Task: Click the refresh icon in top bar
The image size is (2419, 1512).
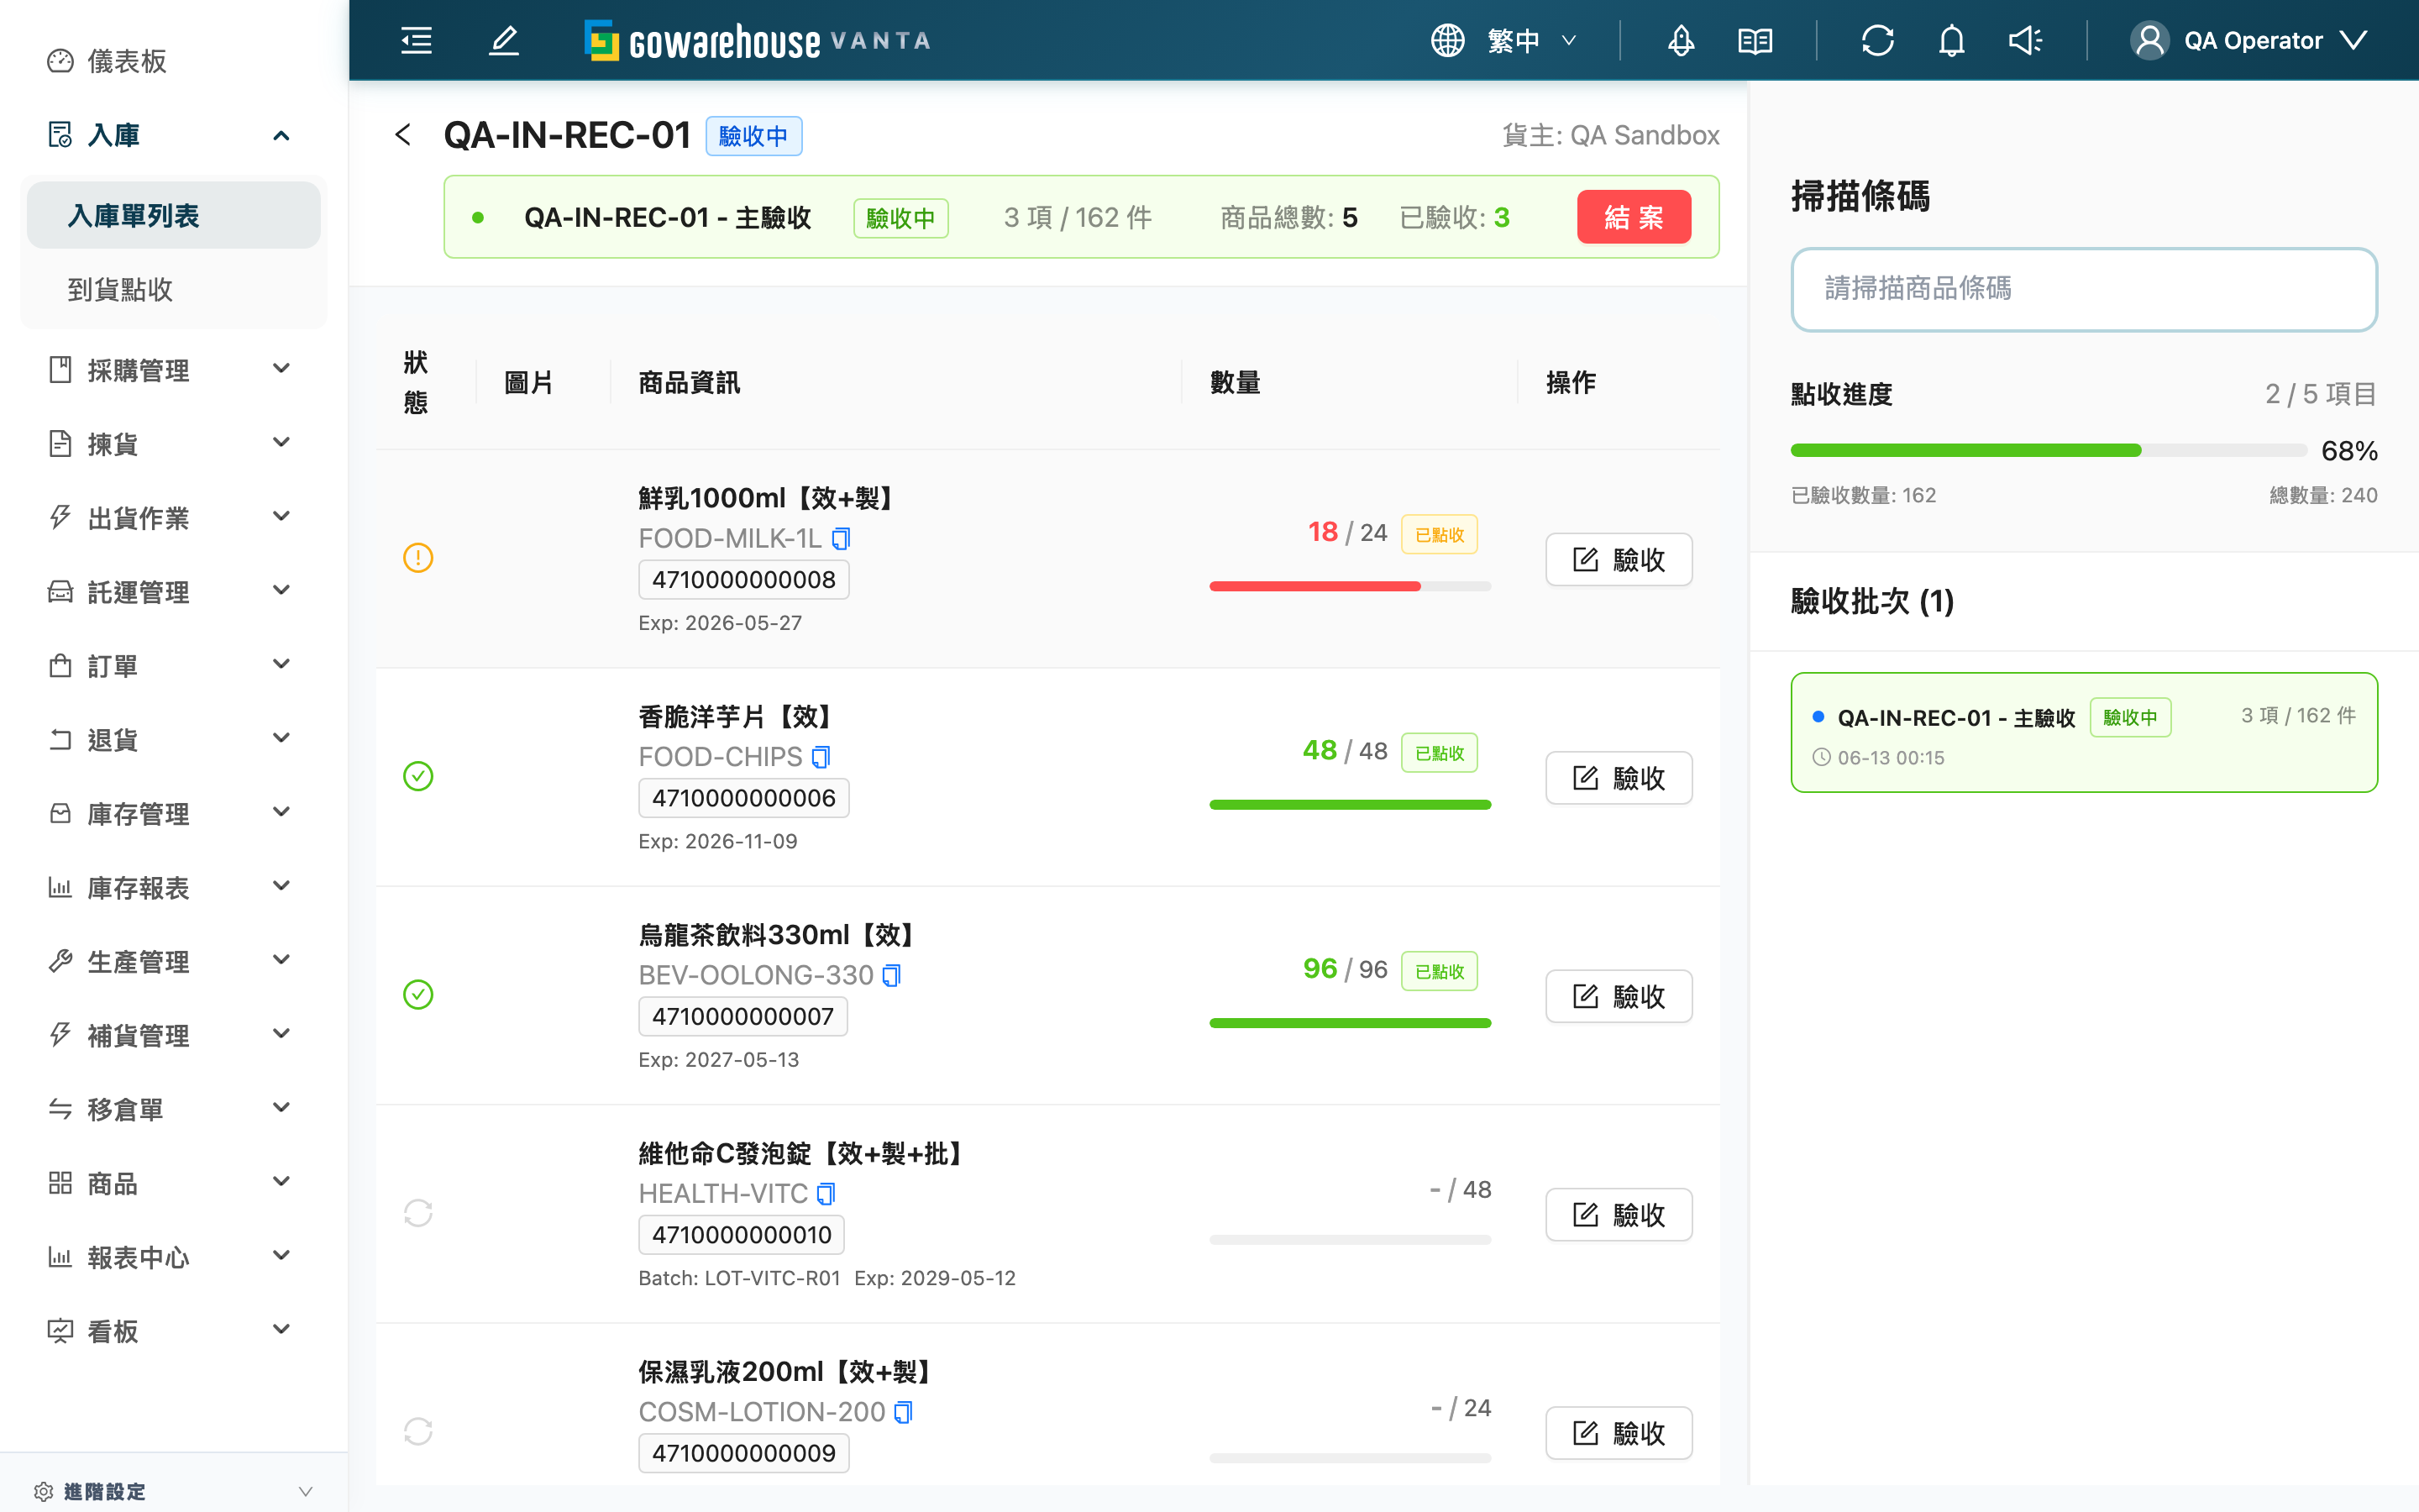Action: click(x=1877, y=40)
